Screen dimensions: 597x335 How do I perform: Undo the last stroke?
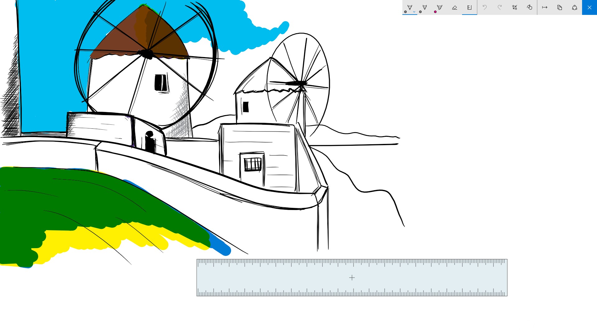485,7
